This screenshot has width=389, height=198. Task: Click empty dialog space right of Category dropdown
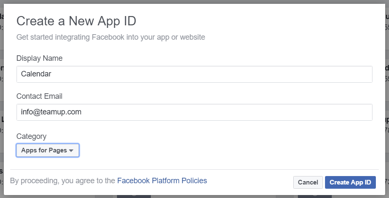click(223, 150)
